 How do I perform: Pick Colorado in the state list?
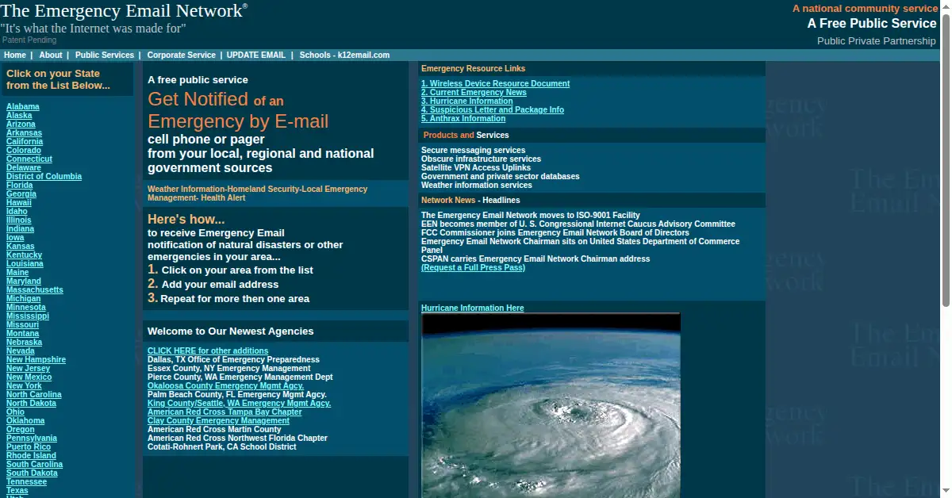pyautogui.click(x=24, y=150)
